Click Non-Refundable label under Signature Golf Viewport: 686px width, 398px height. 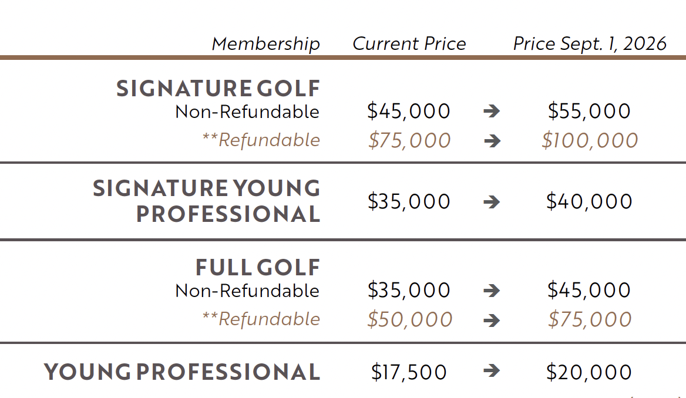tap(247, 112)
